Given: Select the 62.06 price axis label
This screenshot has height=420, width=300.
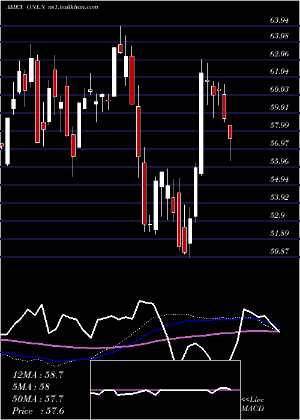Looking at the screenshot, I should click(279, 53).
